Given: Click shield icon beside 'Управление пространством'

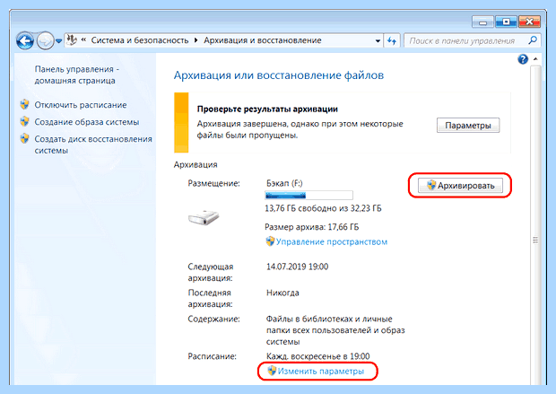Looking at the screenshot, I should (x=270, y=241).
